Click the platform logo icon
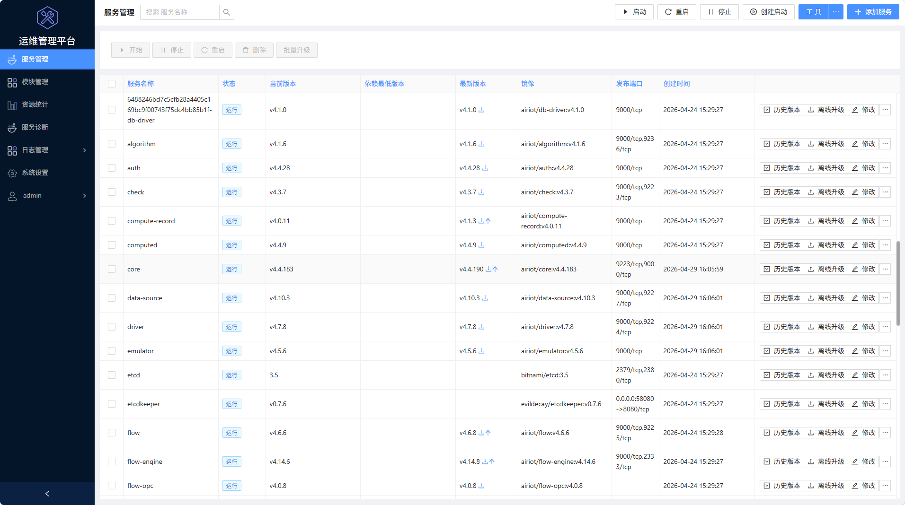The image size is (905, 505). tap(47, 18)
